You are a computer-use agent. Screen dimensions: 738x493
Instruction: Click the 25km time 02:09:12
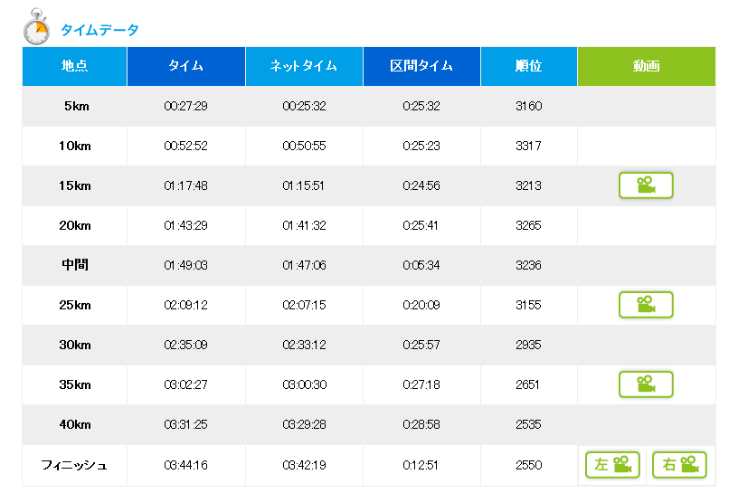point(186,305)
